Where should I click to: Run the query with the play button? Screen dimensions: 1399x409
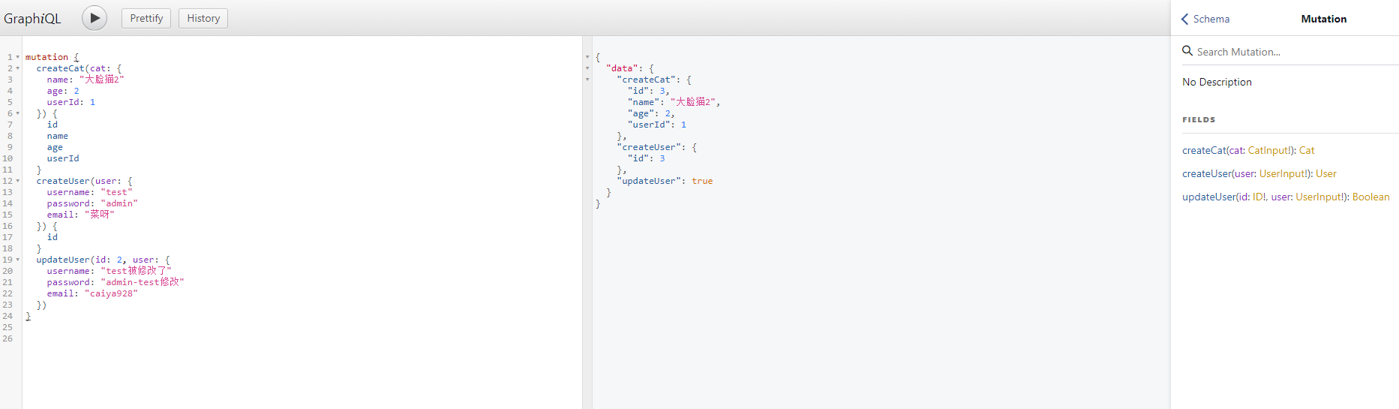[95, 18]
